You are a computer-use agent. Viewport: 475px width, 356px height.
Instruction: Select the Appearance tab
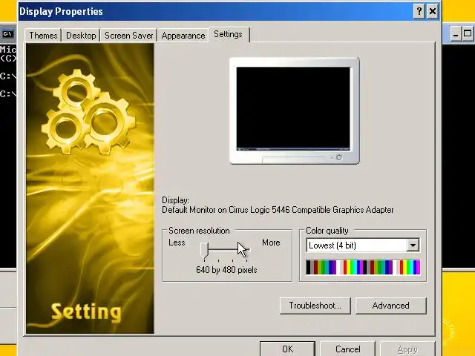coord(183,36)
